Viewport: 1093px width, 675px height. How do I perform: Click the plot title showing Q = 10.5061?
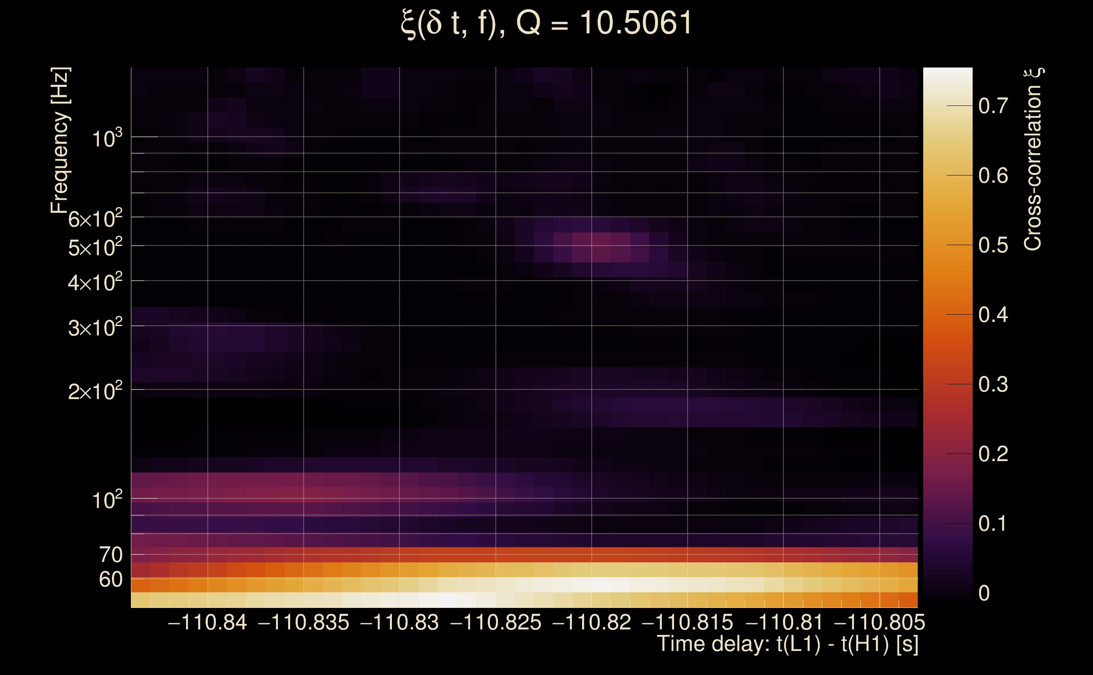(x=546, y=23)
